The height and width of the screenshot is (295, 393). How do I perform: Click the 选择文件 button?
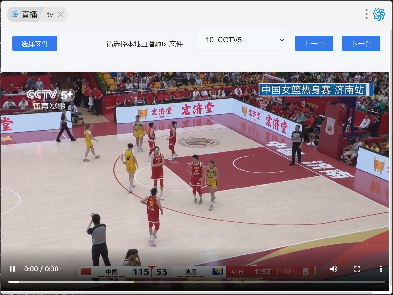point(35,43)
